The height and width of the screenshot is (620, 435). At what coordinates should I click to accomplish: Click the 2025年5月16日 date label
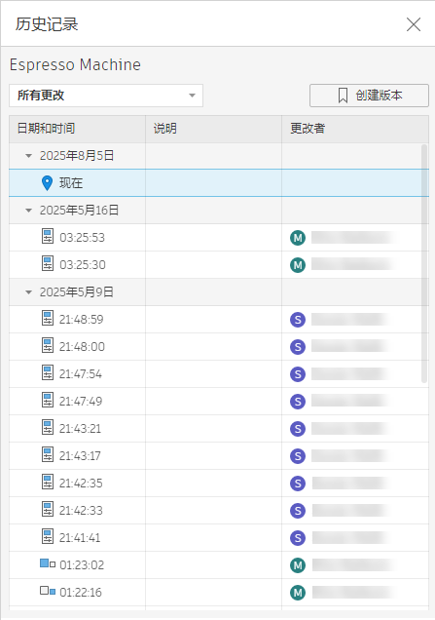(x=79, y=211)
